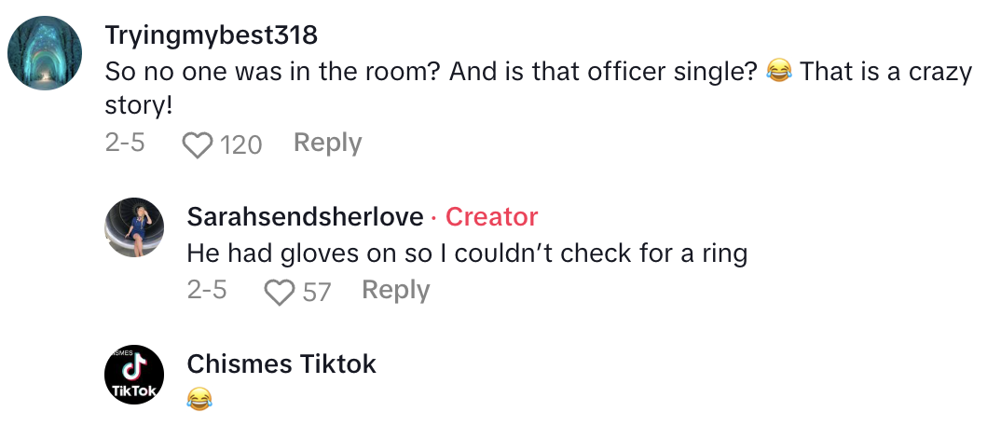This screenshot has width=1001, height=425.
Task: Click the "He had gloves on" reply text
Action: [466, 253]
